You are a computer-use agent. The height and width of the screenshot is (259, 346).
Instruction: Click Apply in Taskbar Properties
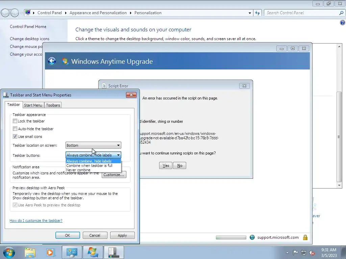coord(122,235)
